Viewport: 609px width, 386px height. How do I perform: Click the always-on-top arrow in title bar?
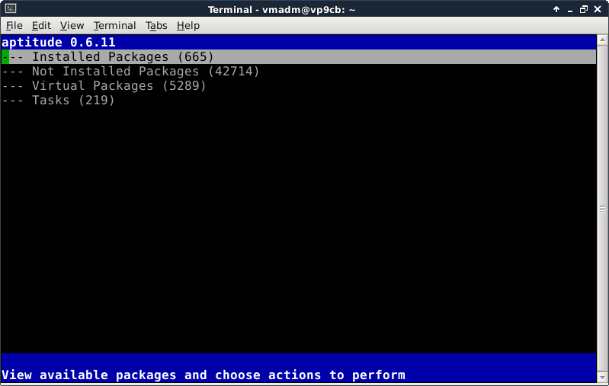tap(556, 9)
